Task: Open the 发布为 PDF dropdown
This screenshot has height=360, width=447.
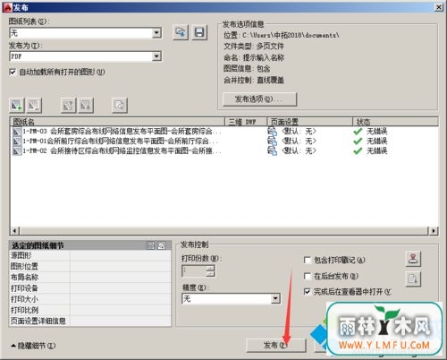Action: coord(156,56)
